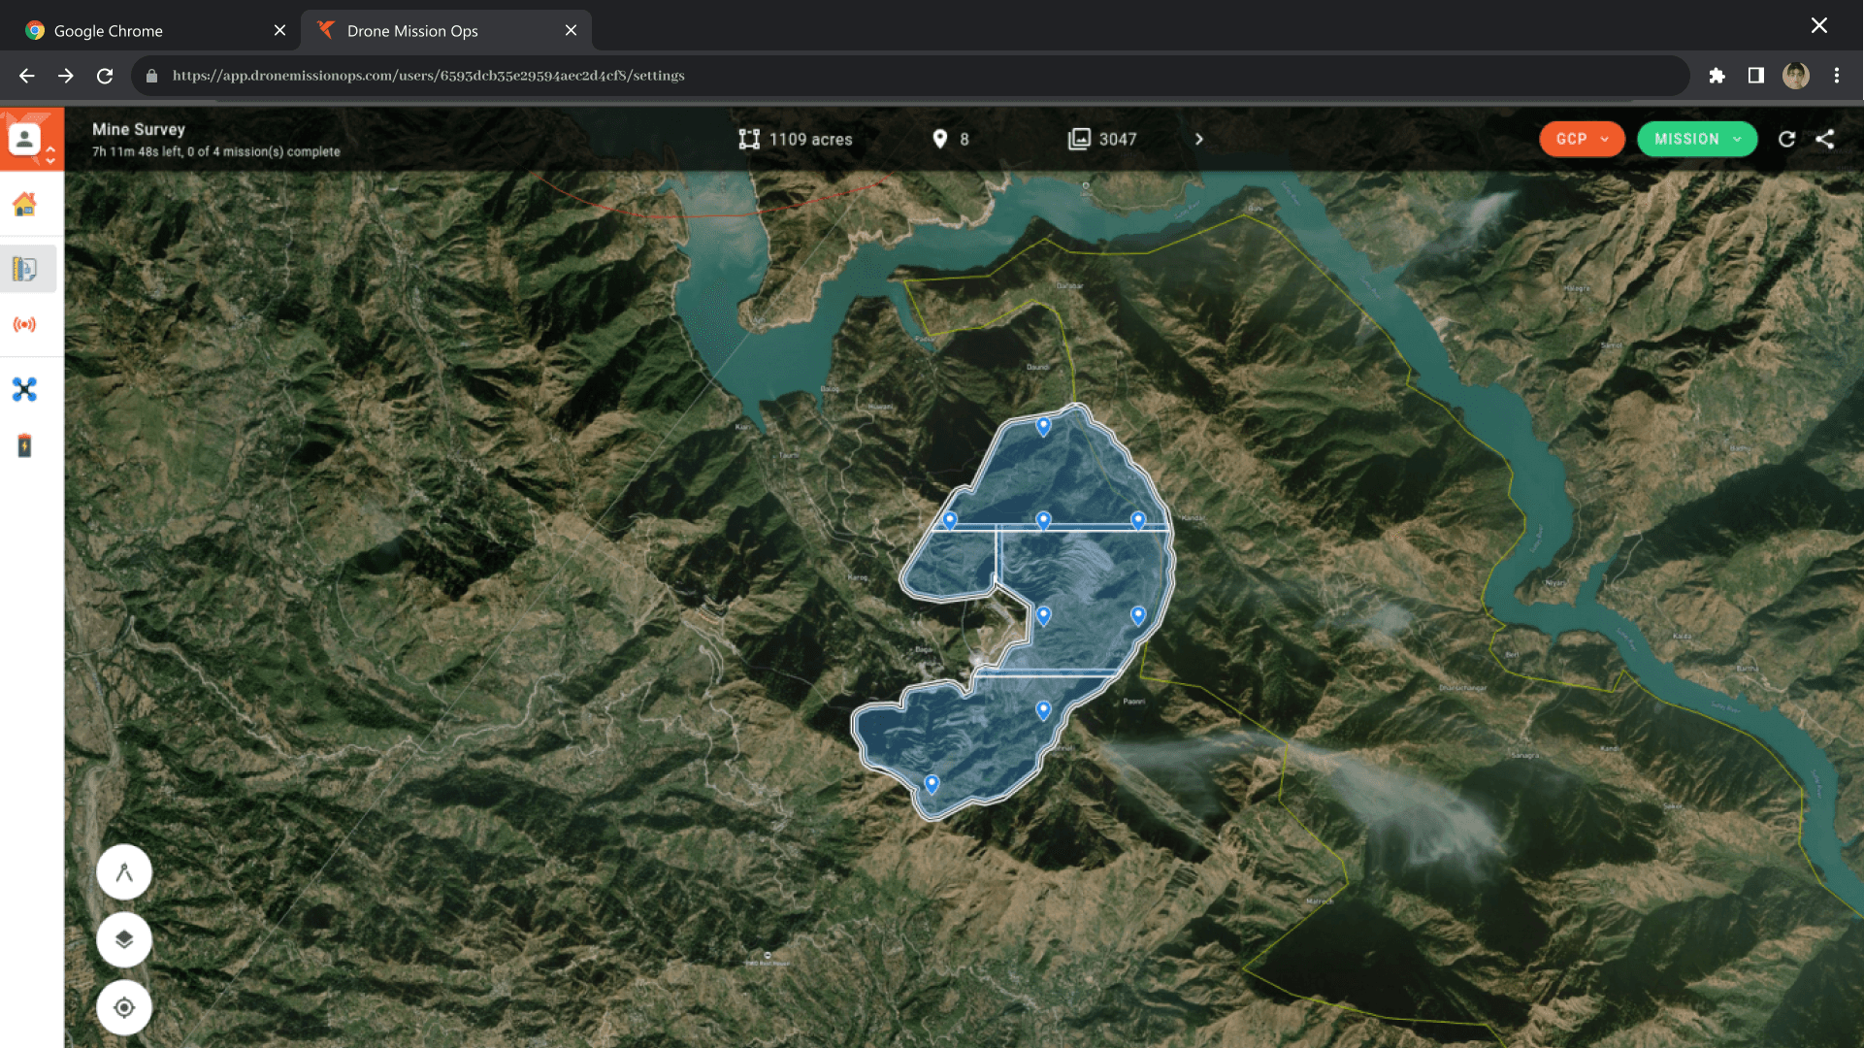Open the home icon in sidebar

[x=24, y=205]
